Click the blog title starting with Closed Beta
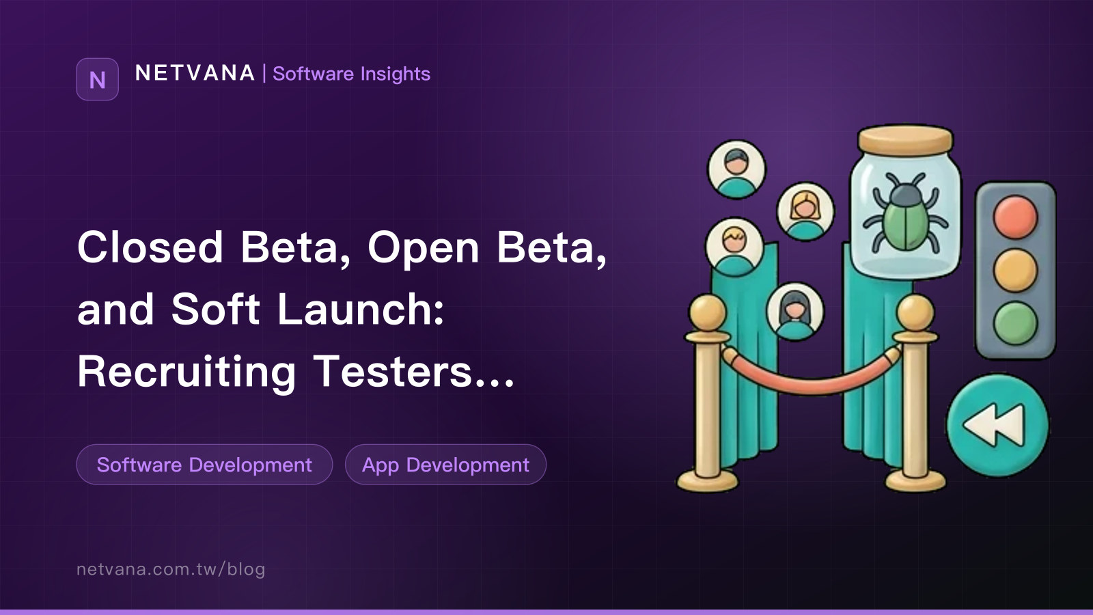 (342, 310)
